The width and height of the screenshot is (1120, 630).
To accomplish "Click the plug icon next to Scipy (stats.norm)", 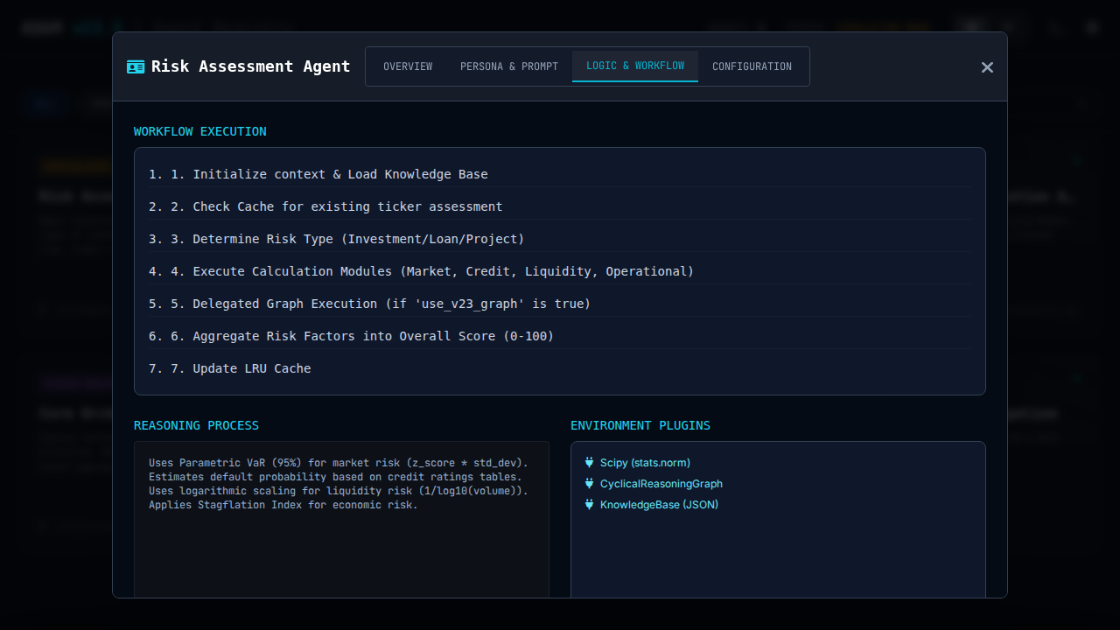I will point(589,463).
